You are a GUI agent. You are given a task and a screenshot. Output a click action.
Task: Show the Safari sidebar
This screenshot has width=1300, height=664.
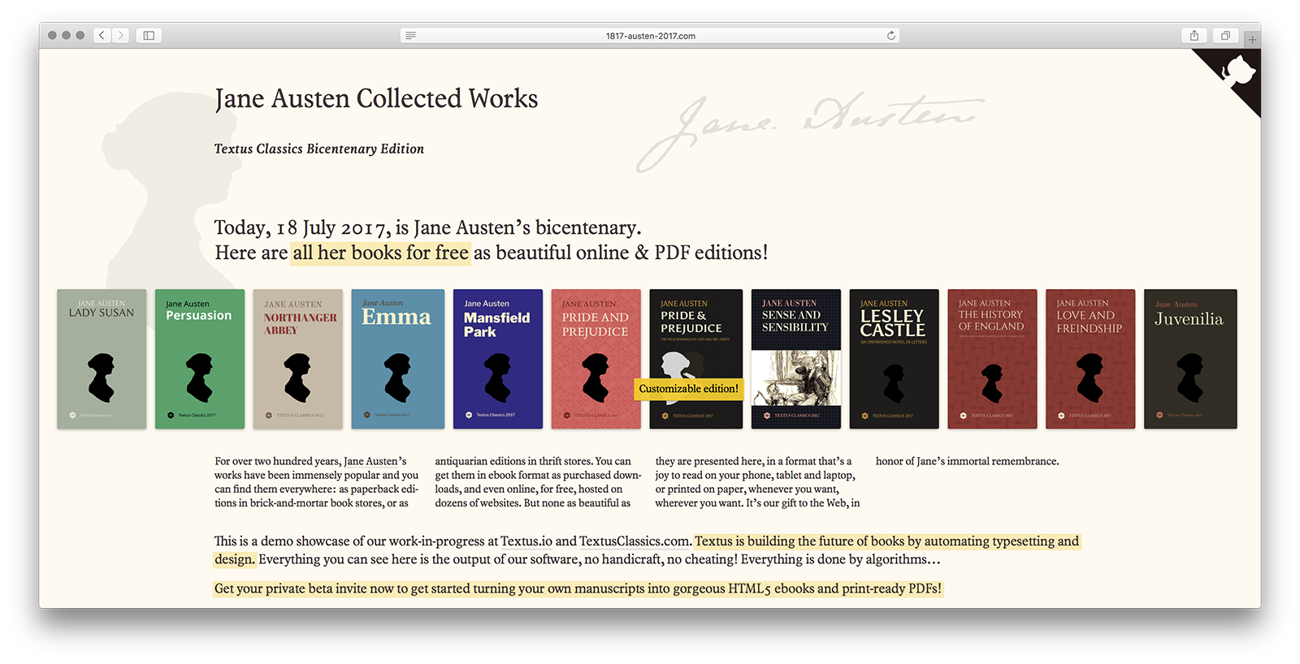pyautogui.click(x=149, y=36)
